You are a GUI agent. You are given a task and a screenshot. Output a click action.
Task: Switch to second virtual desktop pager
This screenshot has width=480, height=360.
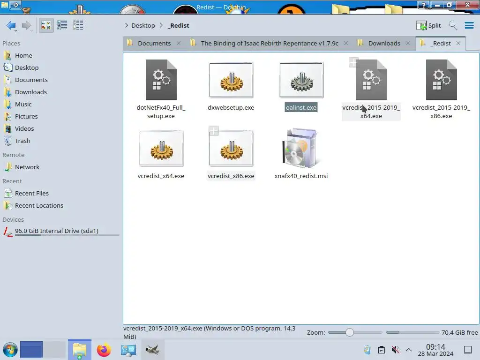click(x=54, y=350)
